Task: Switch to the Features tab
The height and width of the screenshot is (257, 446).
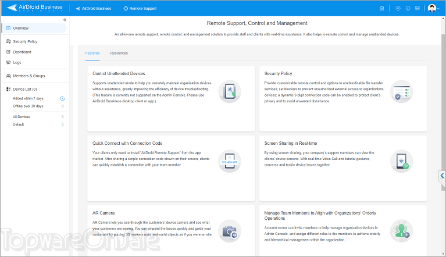Action: click(92, 53)
